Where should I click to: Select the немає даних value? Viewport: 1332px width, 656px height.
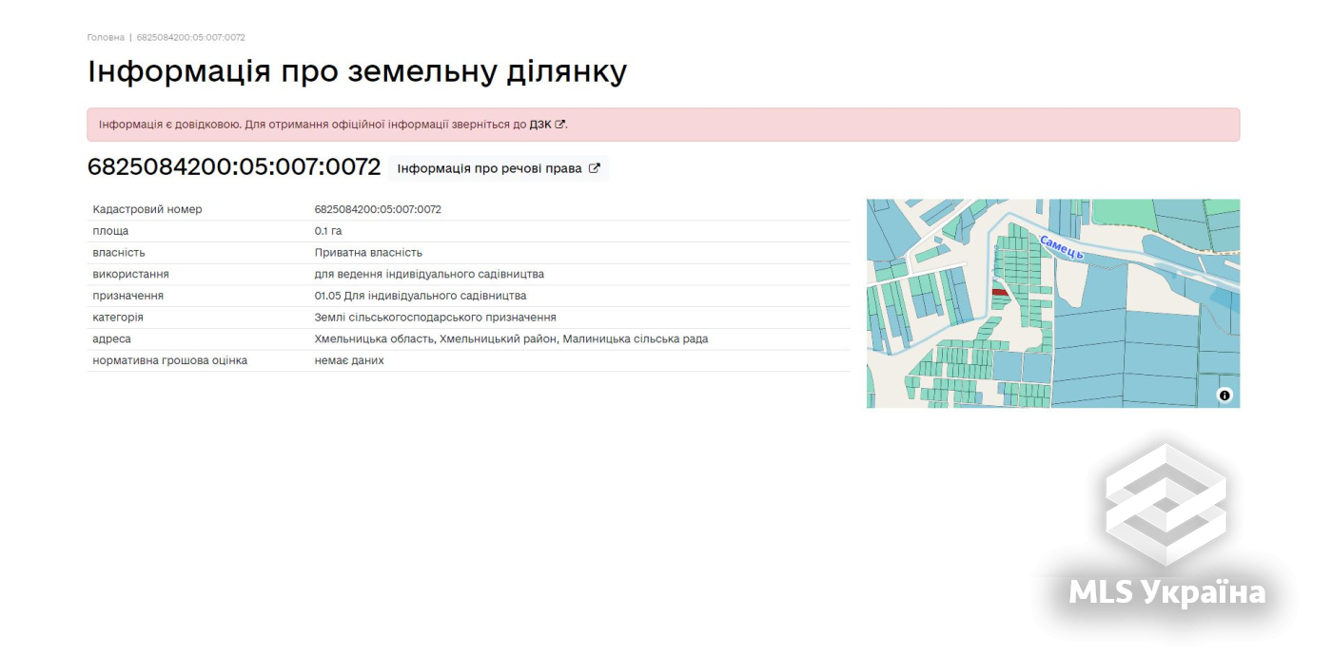tap(349, 361)
